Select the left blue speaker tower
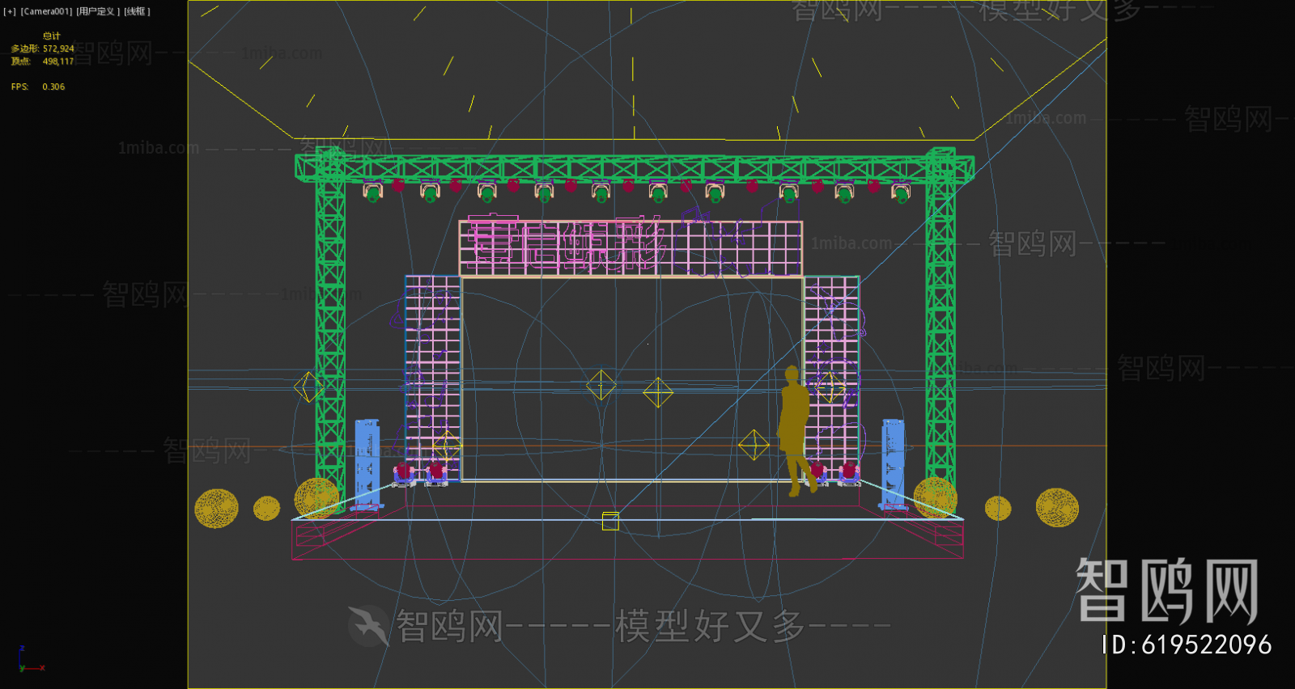The width and height of the screenshot is (1295, 689). point(367,463)
